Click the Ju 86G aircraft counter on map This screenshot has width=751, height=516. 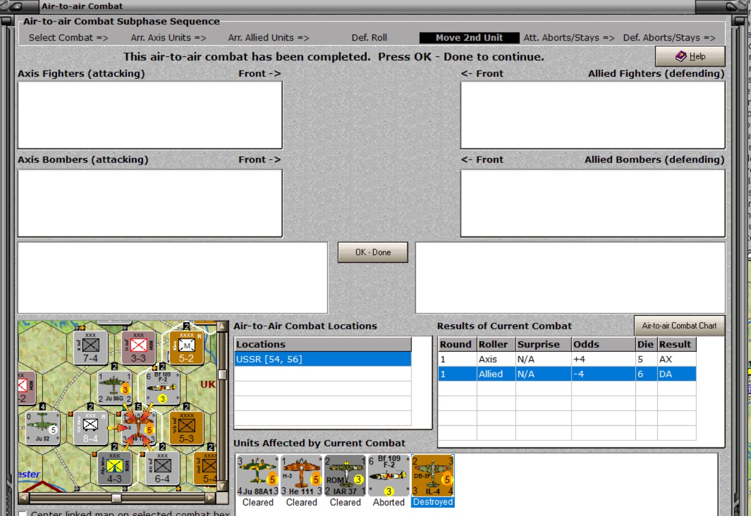click(x=115, y=387)
